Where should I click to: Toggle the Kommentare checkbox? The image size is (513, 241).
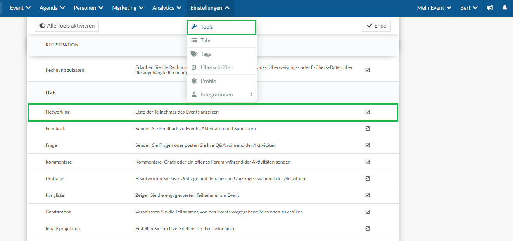tap(368, 162)
